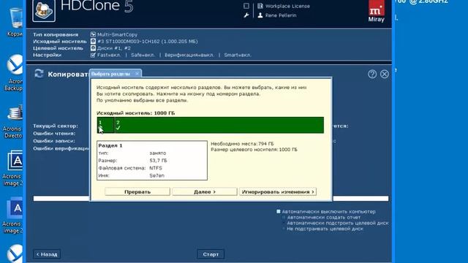Viewport: 468px width, 263px height.
Task: Open the Miray logo in header
Action: click(x=376, y=12)
